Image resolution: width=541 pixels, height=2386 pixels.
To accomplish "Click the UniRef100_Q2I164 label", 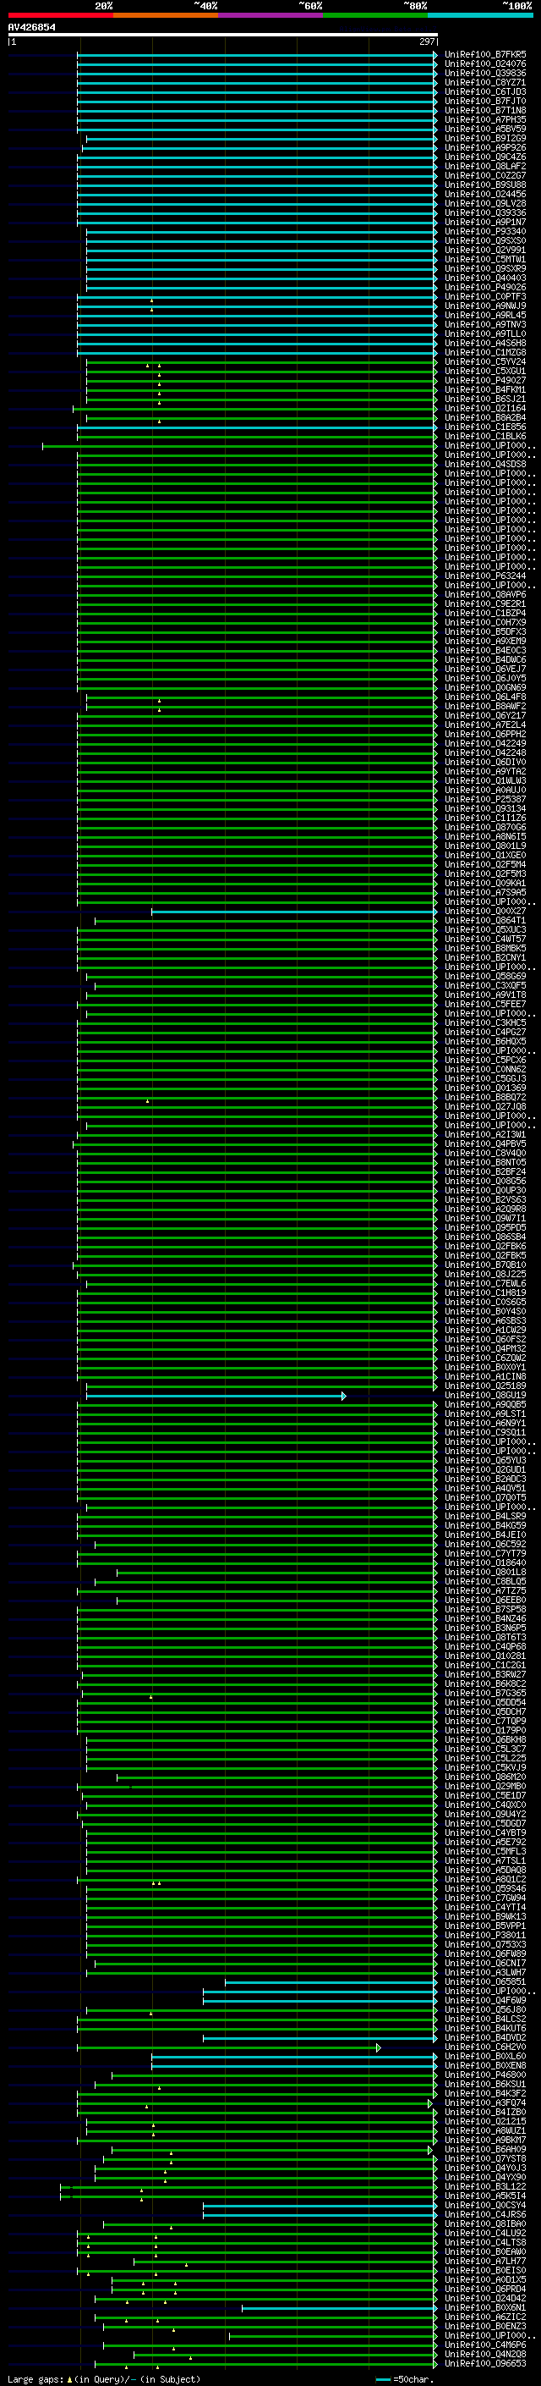I will click(x=485, y=408).
